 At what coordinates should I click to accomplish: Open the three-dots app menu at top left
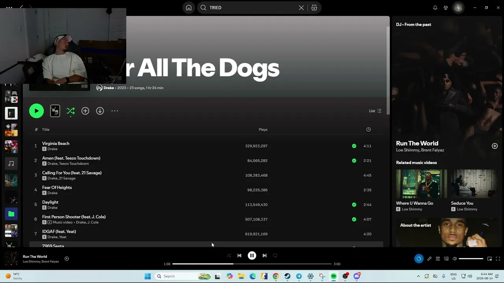[x=9, y=7]
